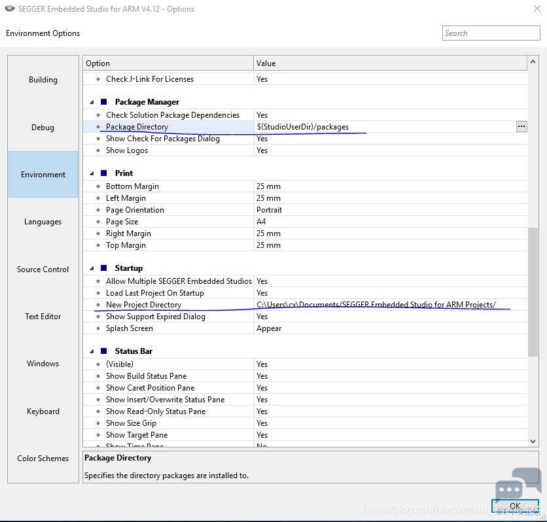Click the Status Bar group square icon
The width and height of the screenshot is (547, 522).
[103, 351]
